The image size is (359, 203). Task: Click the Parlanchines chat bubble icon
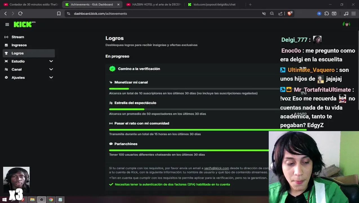[x=111, y=144]
